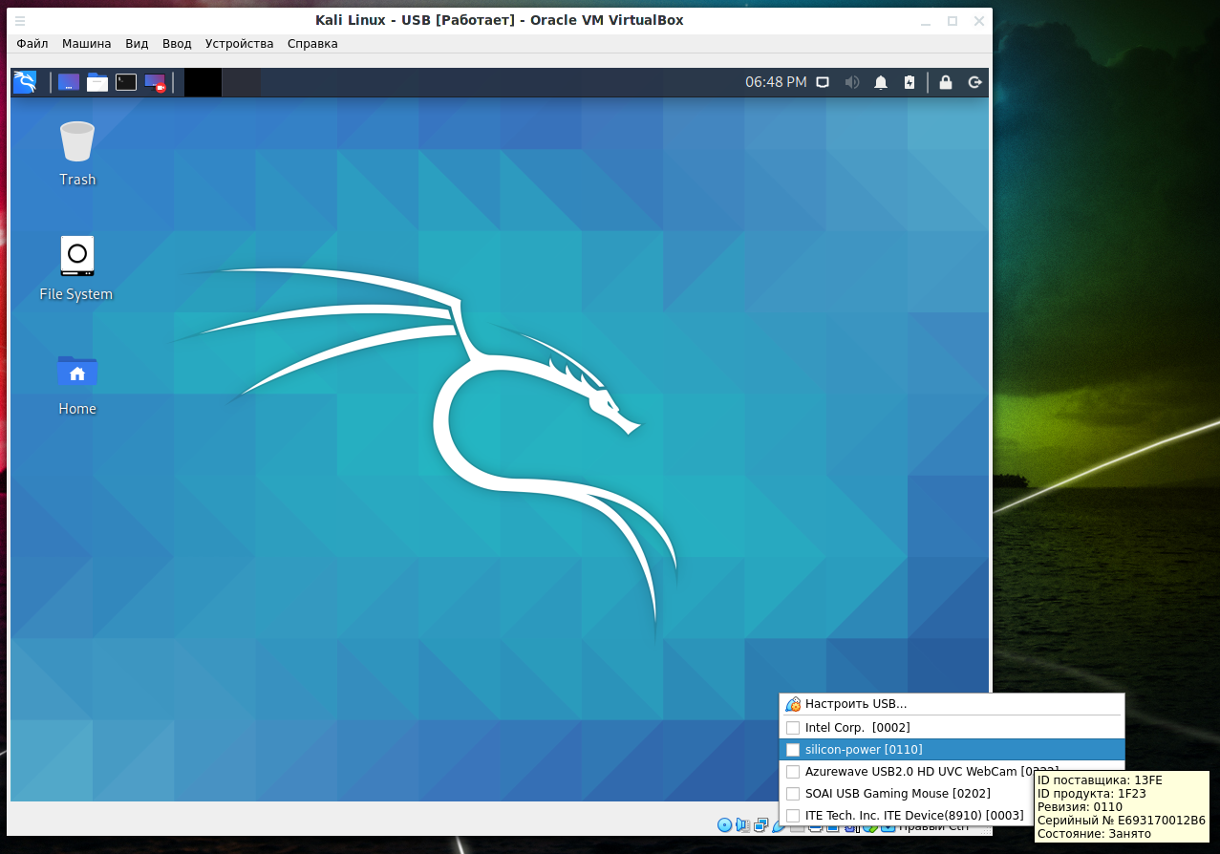Lock the screen with the padlock icon
1220x854 pixels.
point(945,82)
